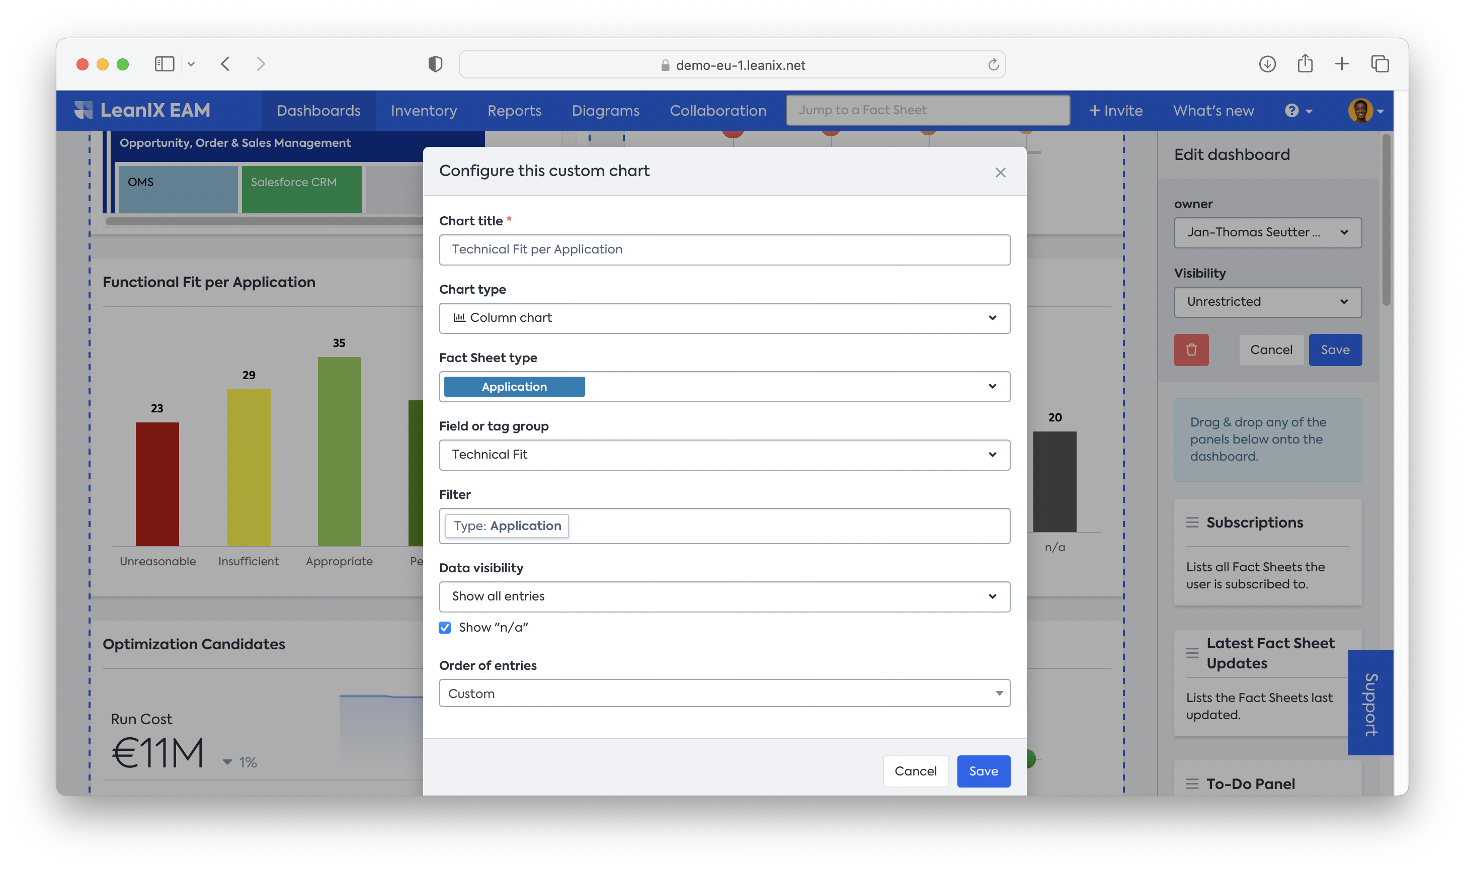Click the user avatar profile icon
The image size is (1465, 870).
(x=1360, y=111)
